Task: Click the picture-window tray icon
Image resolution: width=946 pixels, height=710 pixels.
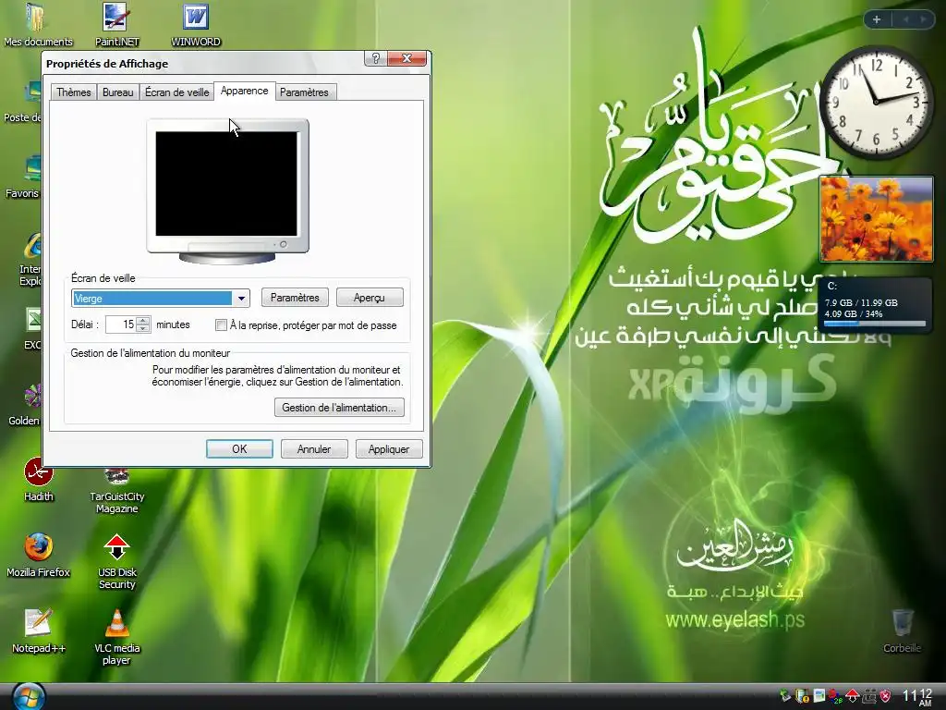Action: (819, 696)
